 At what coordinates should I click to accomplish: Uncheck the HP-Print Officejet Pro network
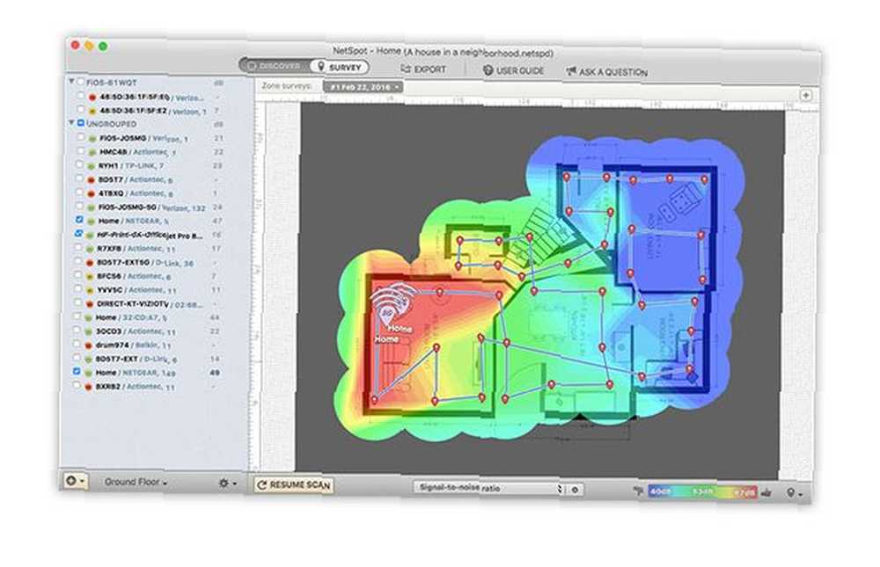(78, 234)
